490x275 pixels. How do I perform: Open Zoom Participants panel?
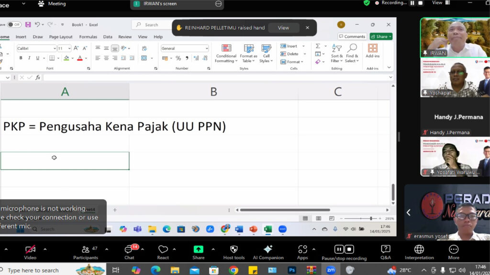[86, 252]
